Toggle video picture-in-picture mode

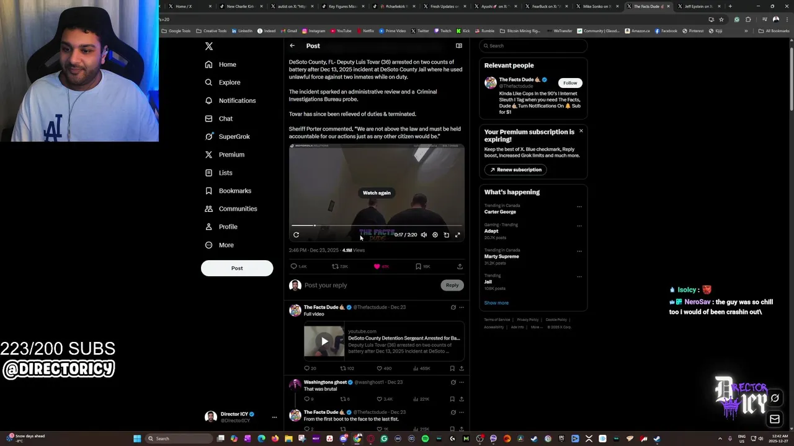[446, 235]
